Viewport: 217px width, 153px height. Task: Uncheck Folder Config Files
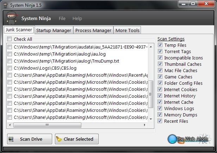click(160, 83)
